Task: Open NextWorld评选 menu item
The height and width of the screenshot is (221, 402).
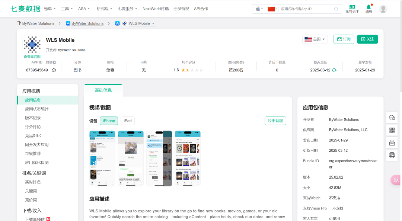Action: 155,9
